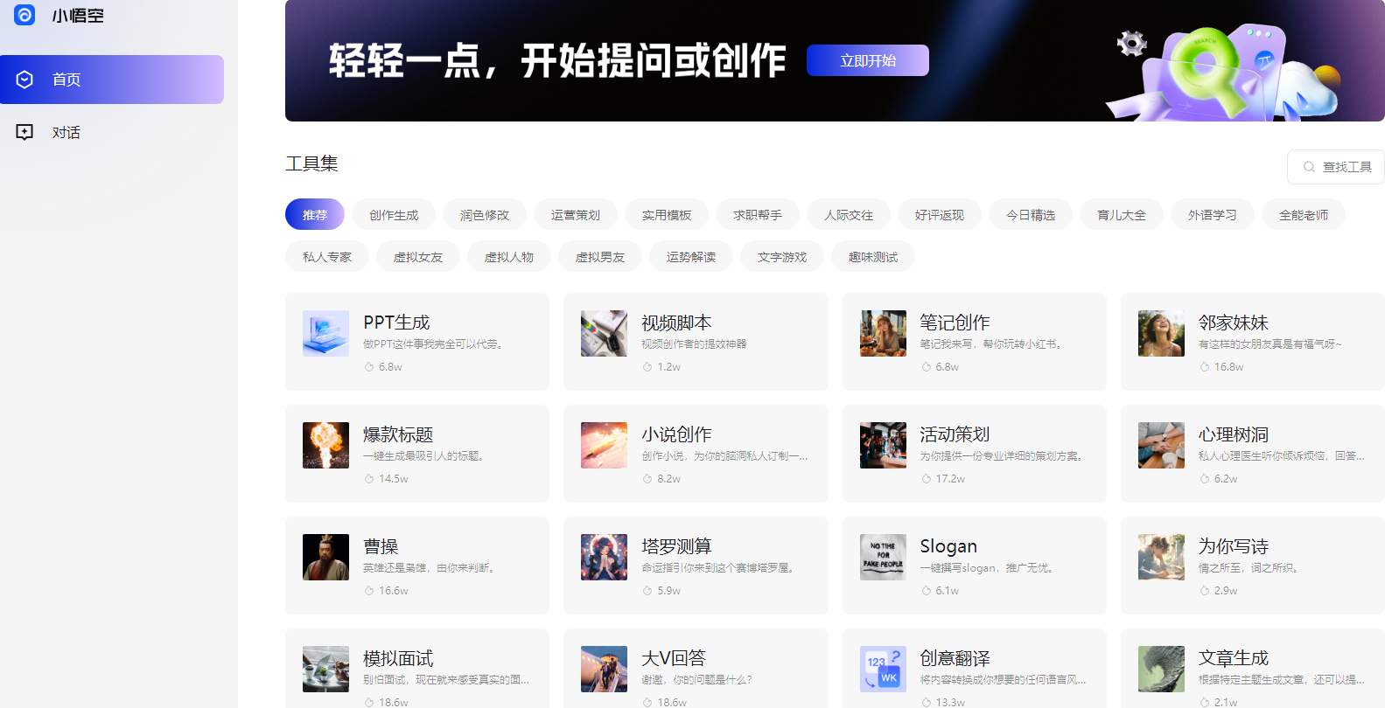Image resolution: width=1385 pixels, height=708 pixels.
Task: Open the 小说创作 tool title
Action: (676, 434)
